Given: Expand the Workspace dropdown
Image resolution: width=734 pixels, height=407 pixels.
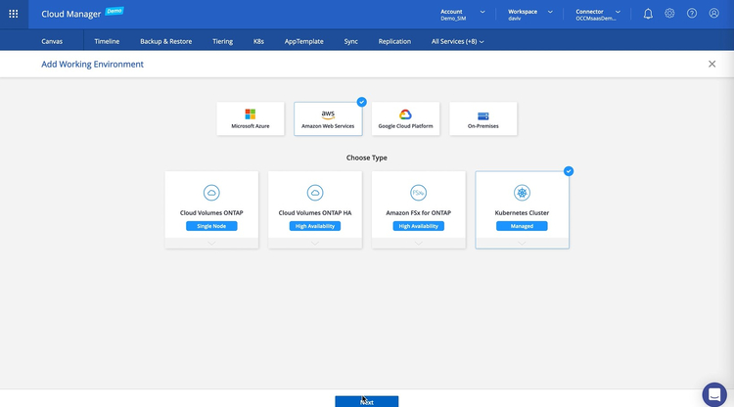Looking at the screenshot, I should tap(530, 15).
